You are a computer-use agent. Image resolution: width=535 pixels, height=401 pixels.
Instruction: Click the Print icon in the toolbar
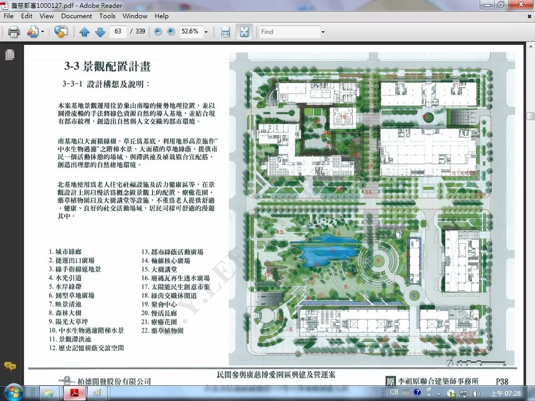click(x=14, y=32)
